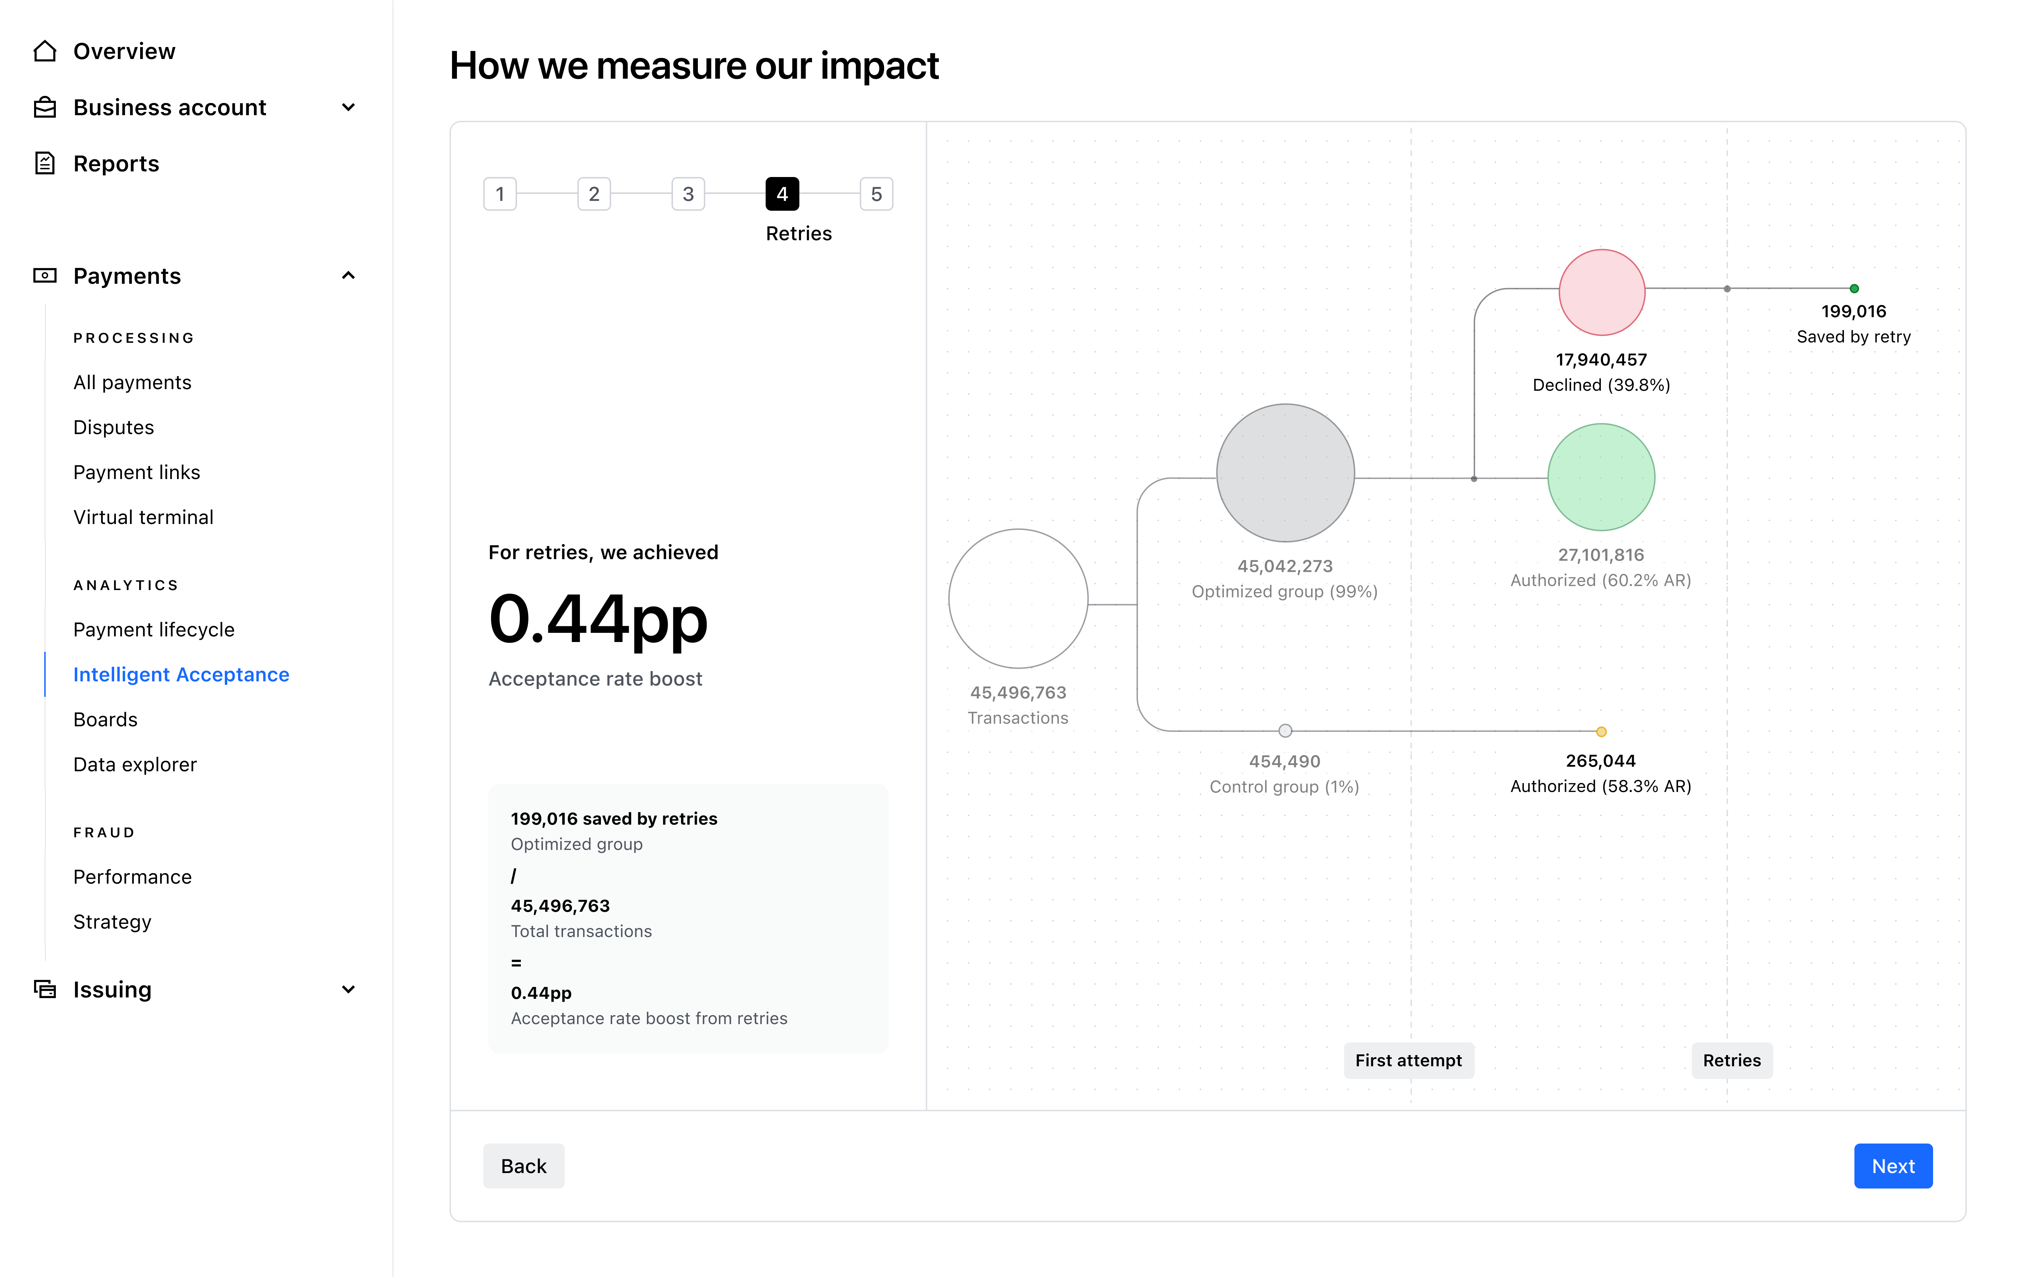The image size is (2023, 1277).
Task: Open the Overview page
Action: click(x=124, y=51)
